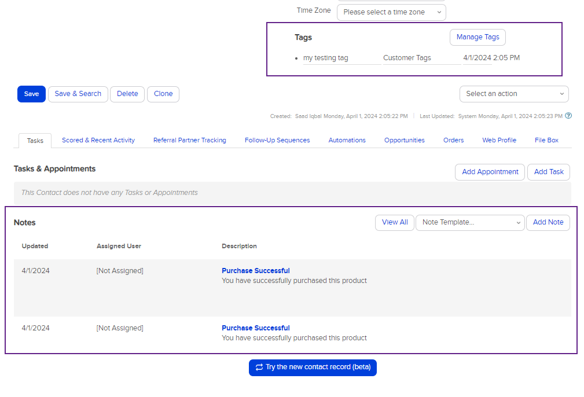Click the Last Updated System timestamp
Viewport: 584px width, 397px height.
coord(491,116)
